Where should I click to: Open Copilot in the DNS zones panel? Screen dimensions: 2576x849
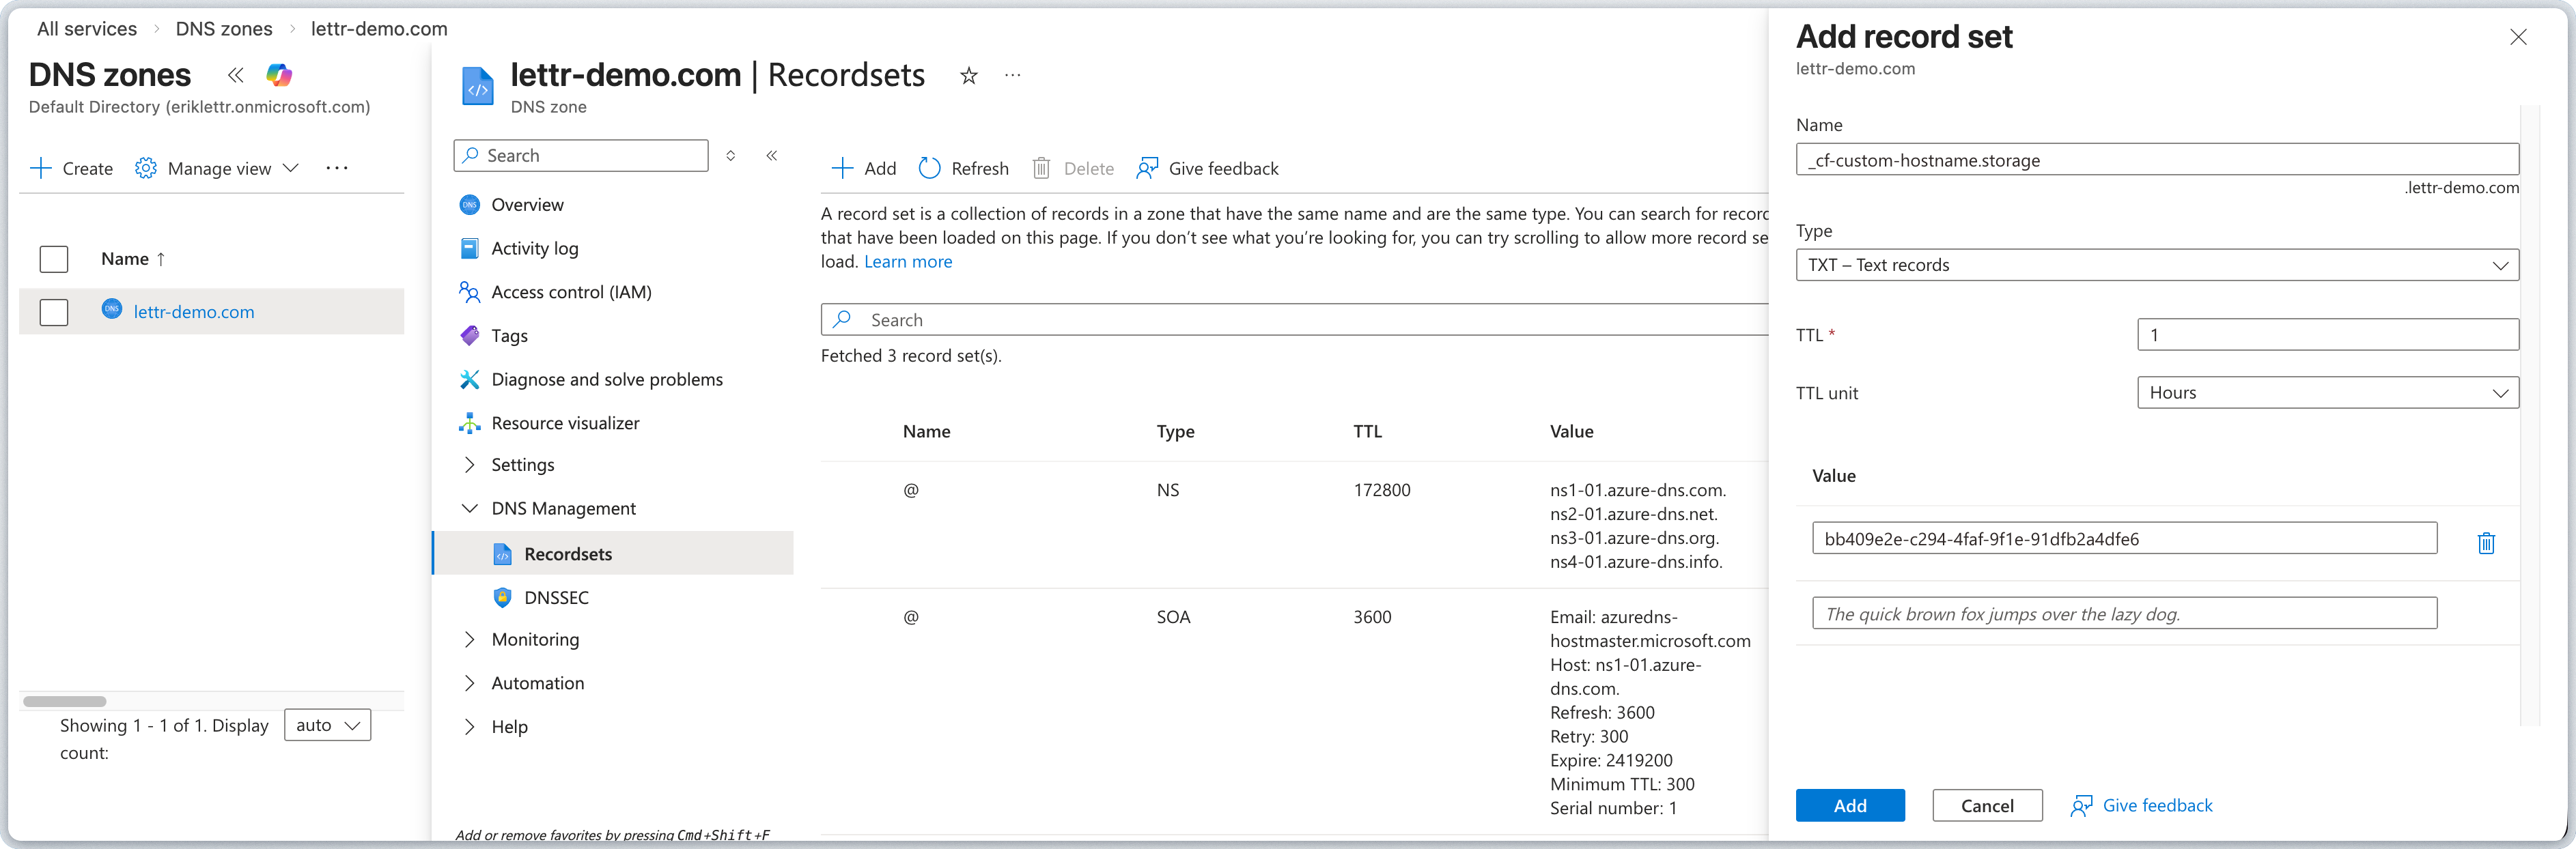278,75
